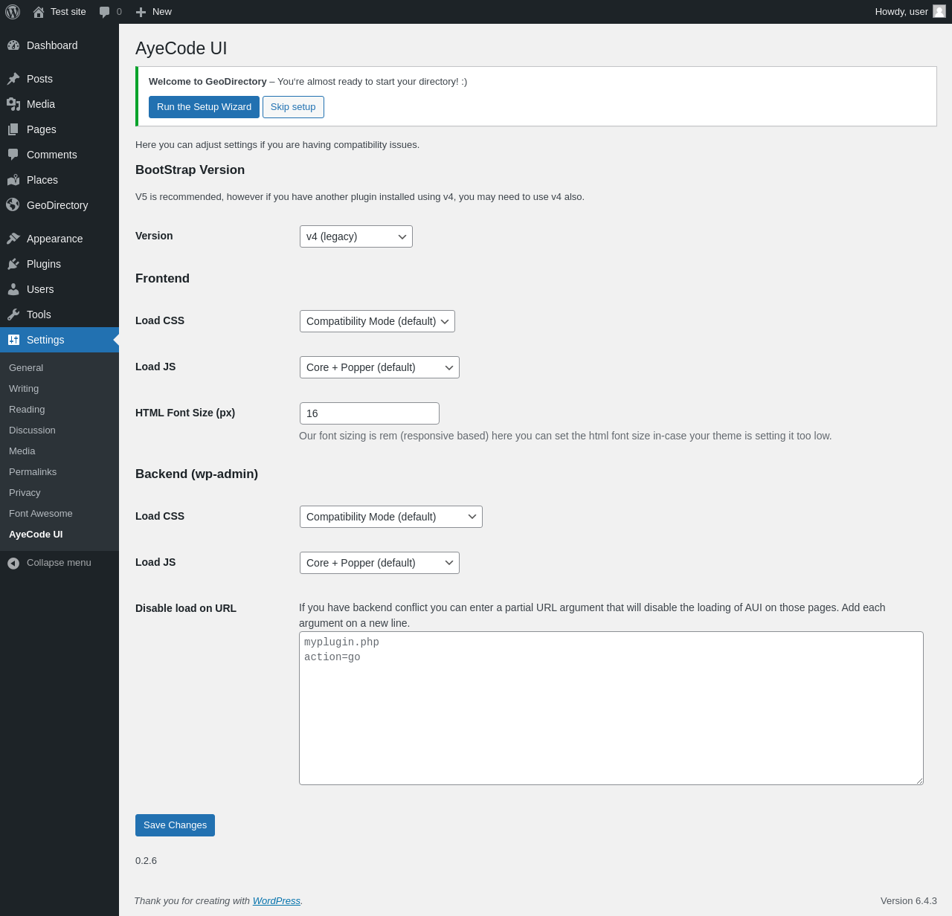Viewport: 952px width, 916px height.
Task: Click the Collapse menu arrow icon
Action: (x=13, y=564)
